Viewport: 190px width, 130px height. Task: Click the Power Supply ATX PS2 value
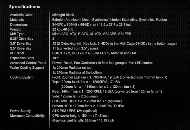pos(75,111)
